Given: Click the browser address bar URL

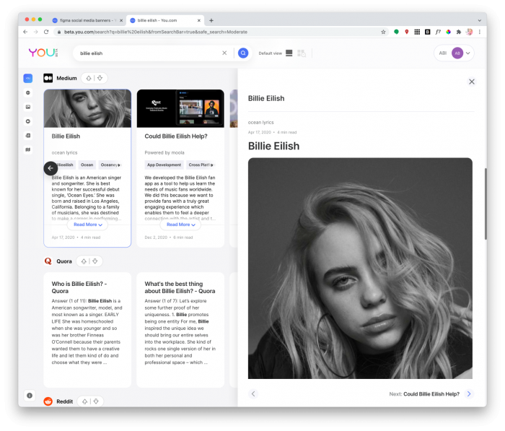Looking at the screenshot, I should 156,32.
